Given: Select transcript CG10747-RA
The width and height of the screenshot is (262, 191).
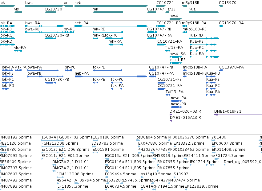Looking at the screenshot, I should [151, 38].
